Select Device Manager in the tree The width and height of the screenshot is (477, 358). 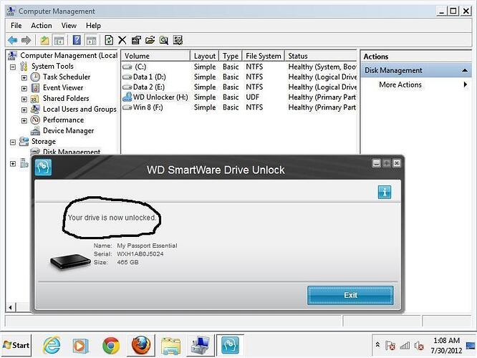[x=68, y=131]
